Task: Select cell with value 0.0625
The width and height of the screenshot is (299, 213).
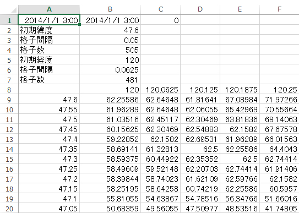Action: (110, 70)
